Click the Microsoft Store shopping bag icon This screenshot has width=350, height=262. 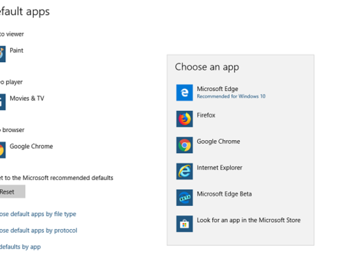pyautogui.click(x=184, y=224)
